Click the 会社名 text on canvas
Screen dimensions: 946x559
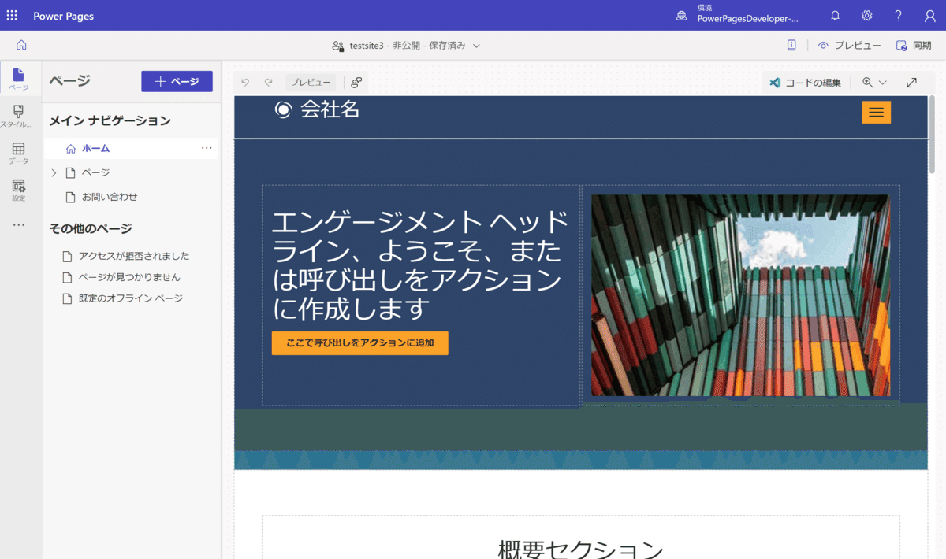tap(330, 109)
